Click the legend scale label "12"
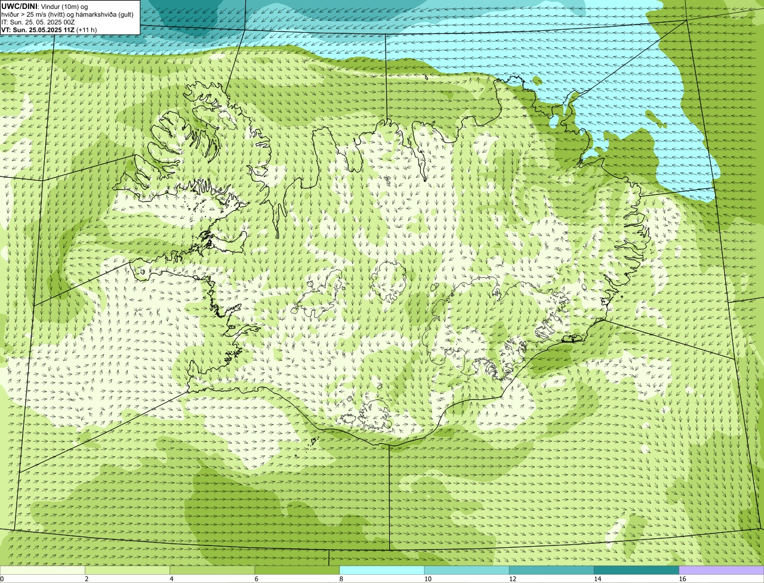The height and width of the screenshot is (583, 764). [x=512, y=579]
